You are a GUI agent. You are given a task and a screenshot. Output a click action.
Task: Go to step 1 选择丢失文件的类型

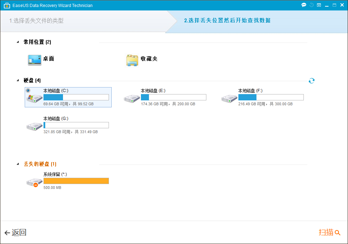pyautogui.click(x=37, y=21)
